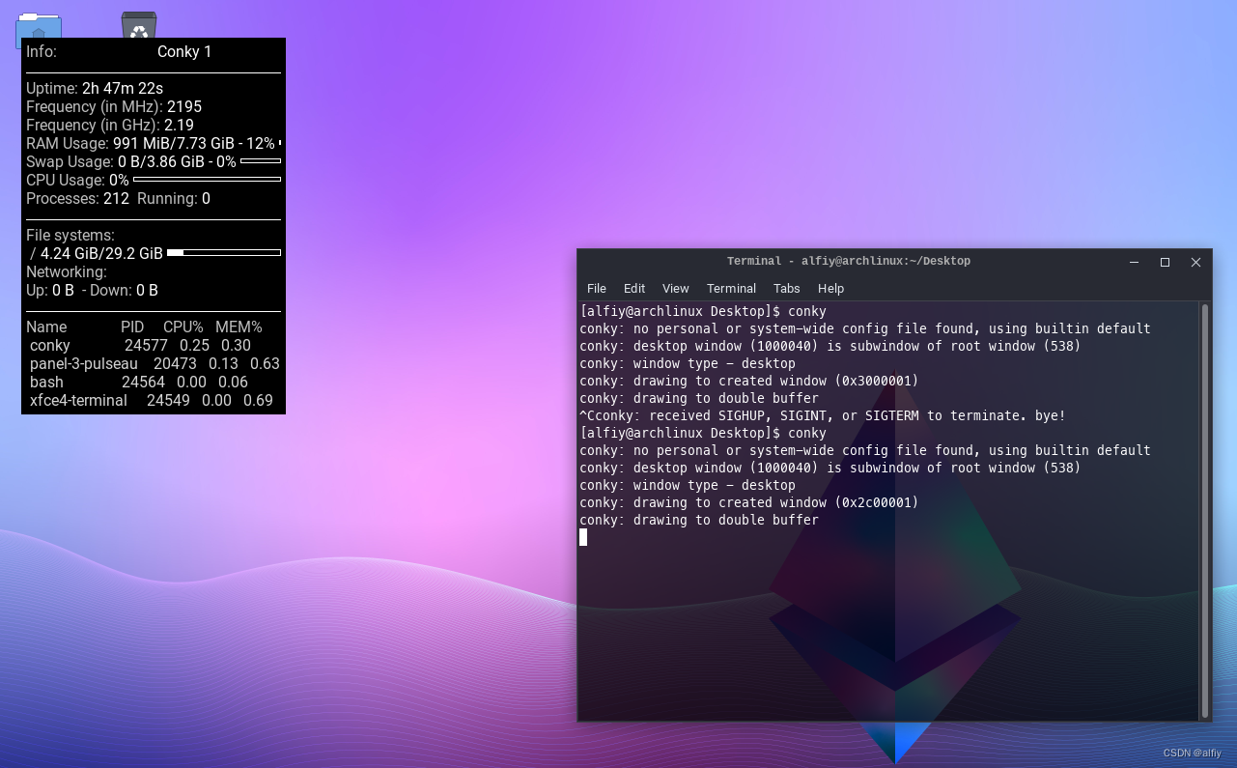
Task: Click the xfce4-terminal process row
Action: (x=152, y=400)
